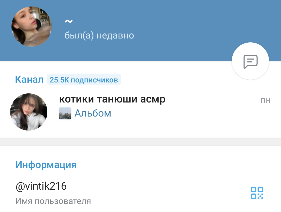The image size is (281, 212).
Task: Open the Альбом post thumbnail
Action: [65, 113]
